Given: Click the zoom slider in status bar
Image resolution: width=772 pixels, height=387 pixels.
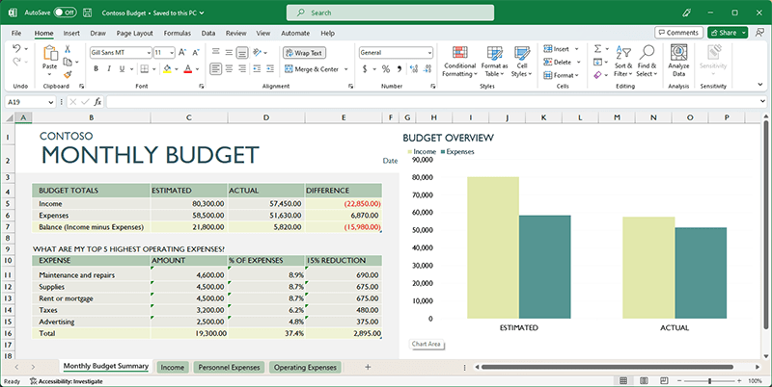Looking at the screenshot, I should 708,381.
